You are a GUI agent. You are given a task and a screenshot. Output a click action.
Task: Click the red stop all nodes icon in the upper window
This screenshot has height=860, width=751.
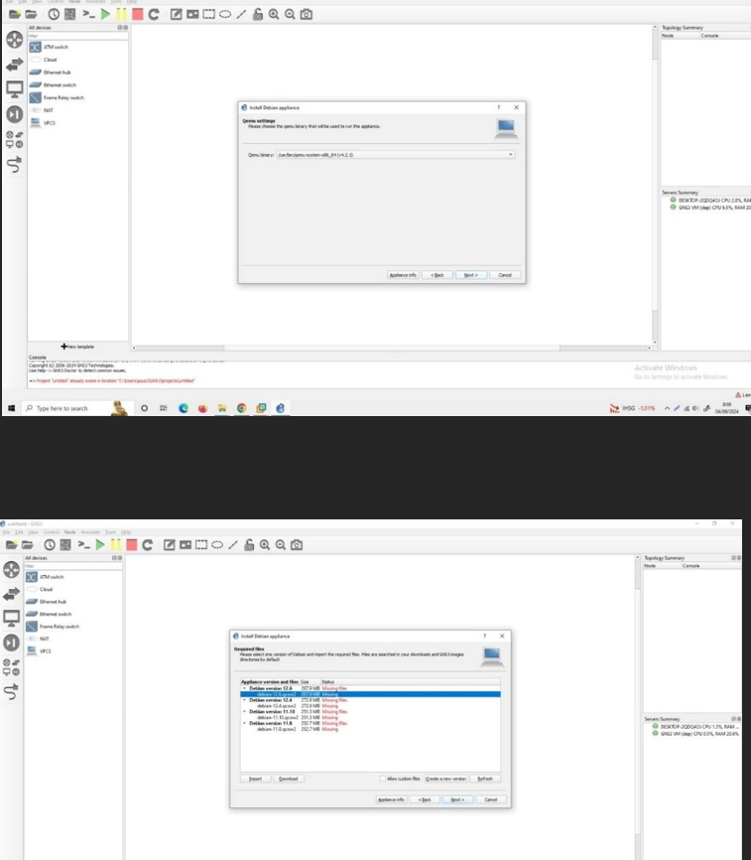[138, 14]
